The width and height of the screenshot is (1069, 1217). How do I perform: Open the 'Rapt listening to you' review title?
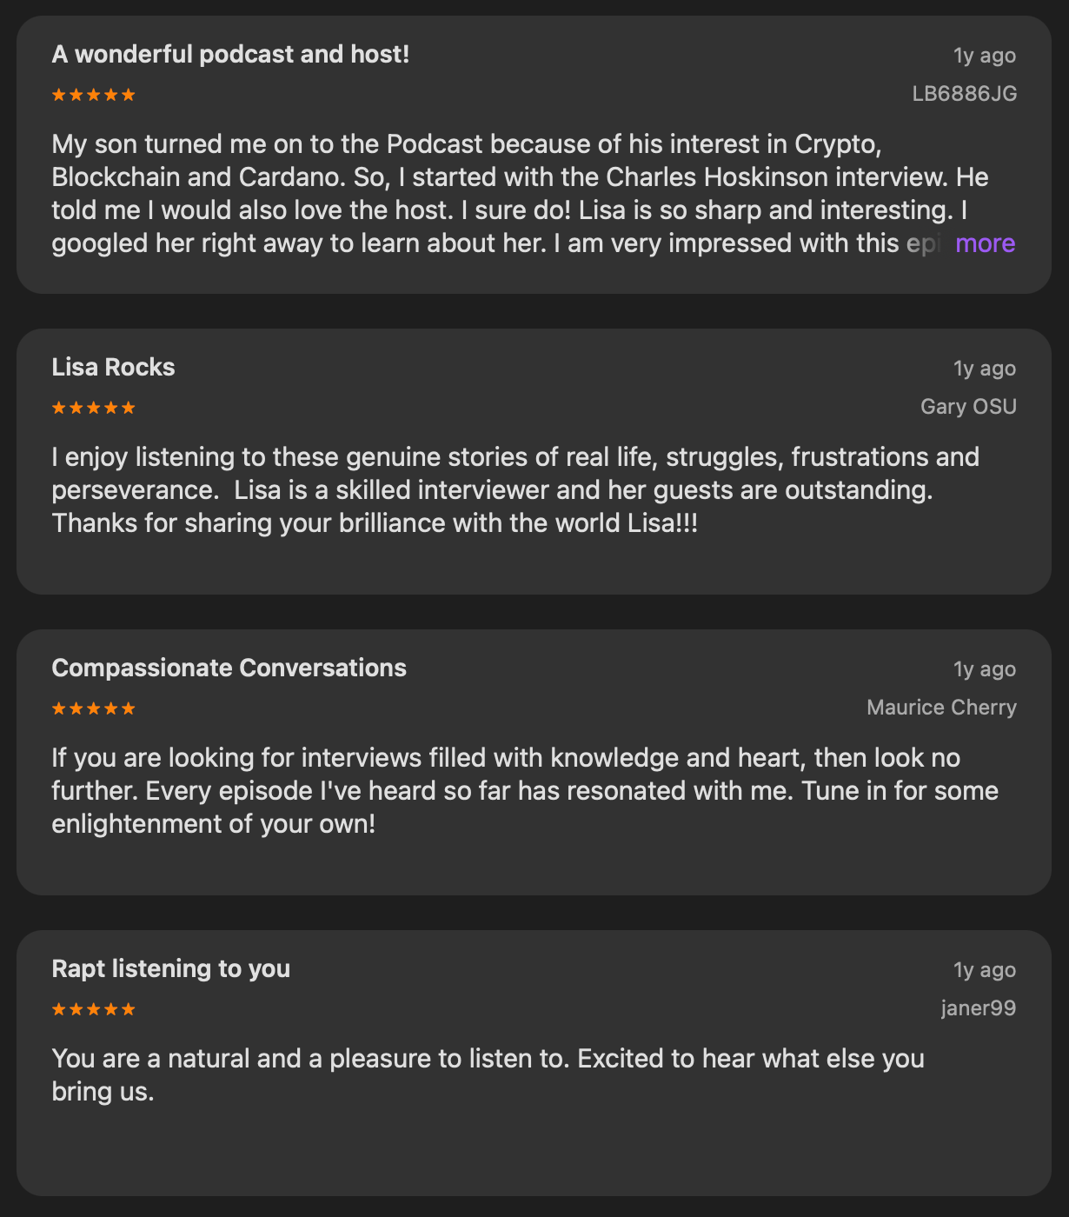coord(170,969)
